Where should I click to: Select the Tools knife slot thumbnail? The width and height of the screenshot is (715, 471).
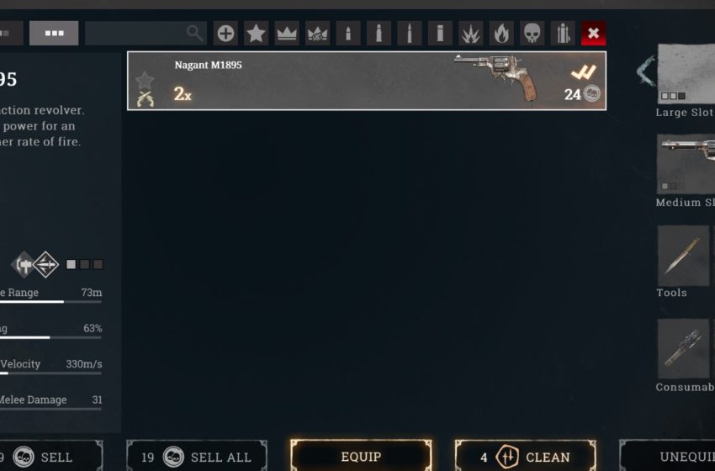click(x=683, y=256)
